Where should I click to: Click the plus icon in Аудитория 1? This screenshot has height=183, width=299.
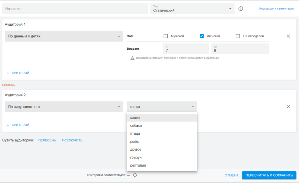click(8, 73)
